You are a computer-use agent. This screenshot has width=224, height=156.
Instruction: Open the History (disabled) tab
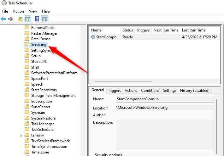click(x=195, y=91)
